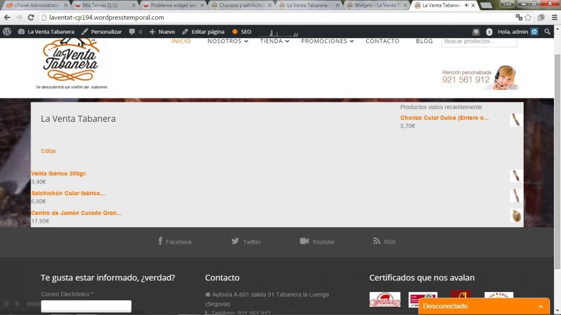
Task: Click the address bar URL field
Action: 275,17
